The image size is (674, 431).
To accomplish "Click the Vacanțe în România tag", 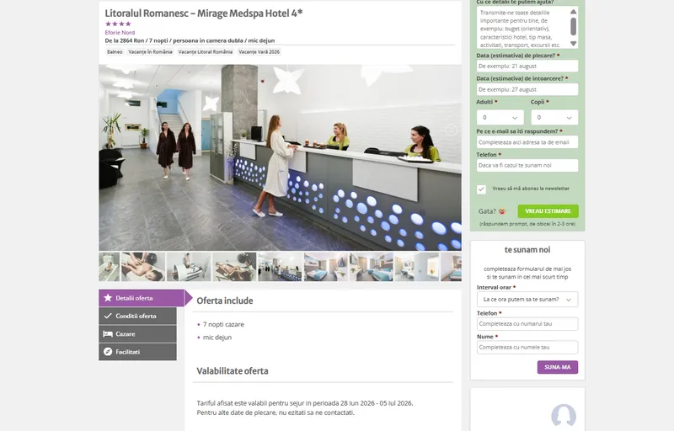I will (151, 52).
